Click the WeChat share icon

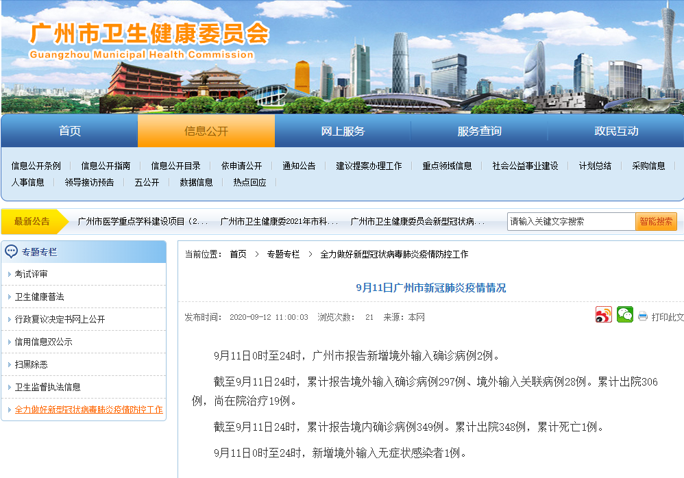[624, 315]
